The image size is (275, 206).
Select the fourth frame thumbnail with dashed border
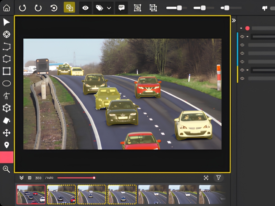tap(122, 194)
